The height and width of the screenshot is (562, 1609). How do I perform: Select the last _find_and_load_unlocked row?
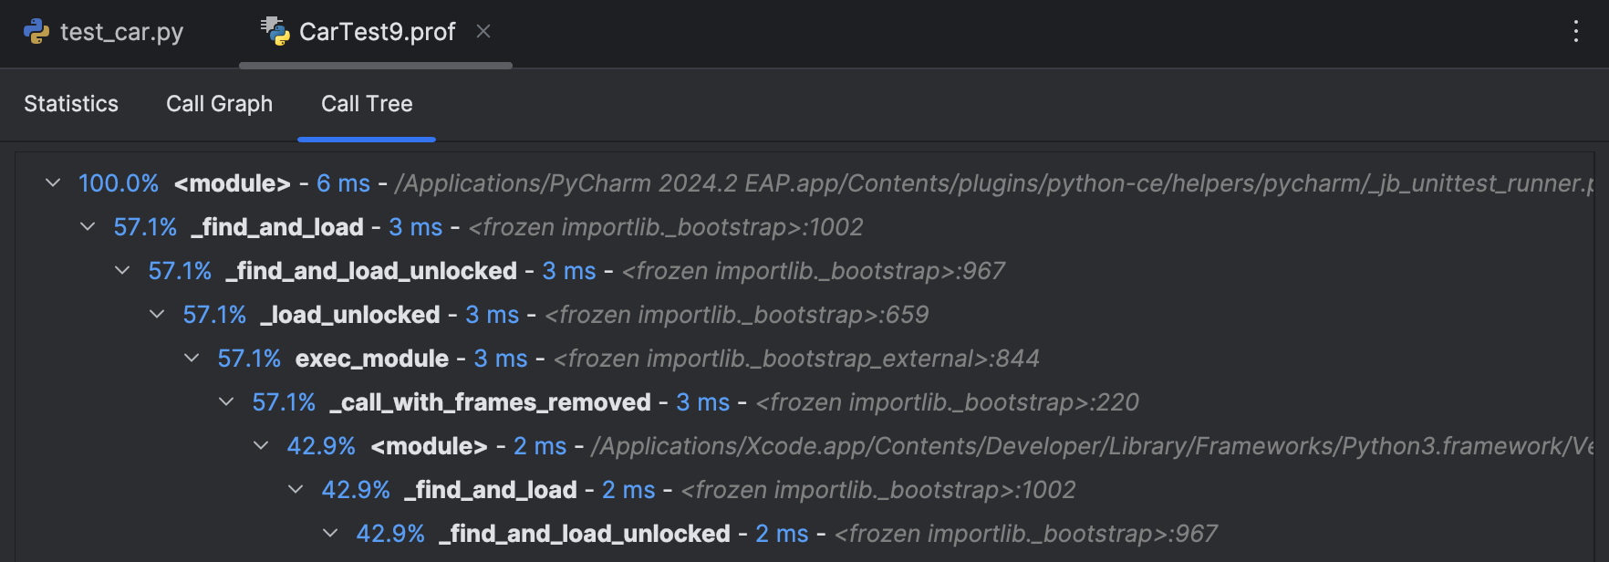point(585,533)
